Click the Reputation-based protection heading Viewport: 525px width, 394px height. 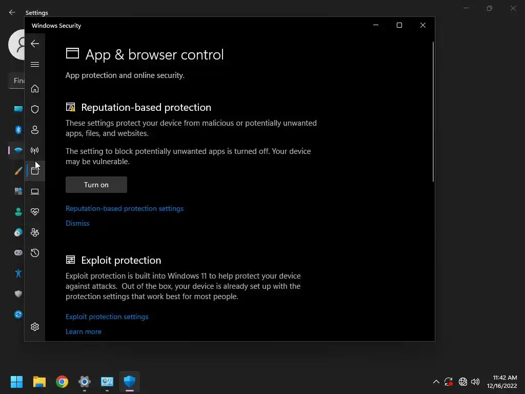[x=146, y=107]
